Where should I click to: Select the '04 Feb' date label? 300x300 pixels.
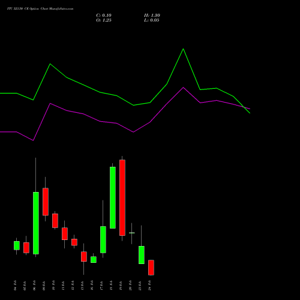point(16,285)
